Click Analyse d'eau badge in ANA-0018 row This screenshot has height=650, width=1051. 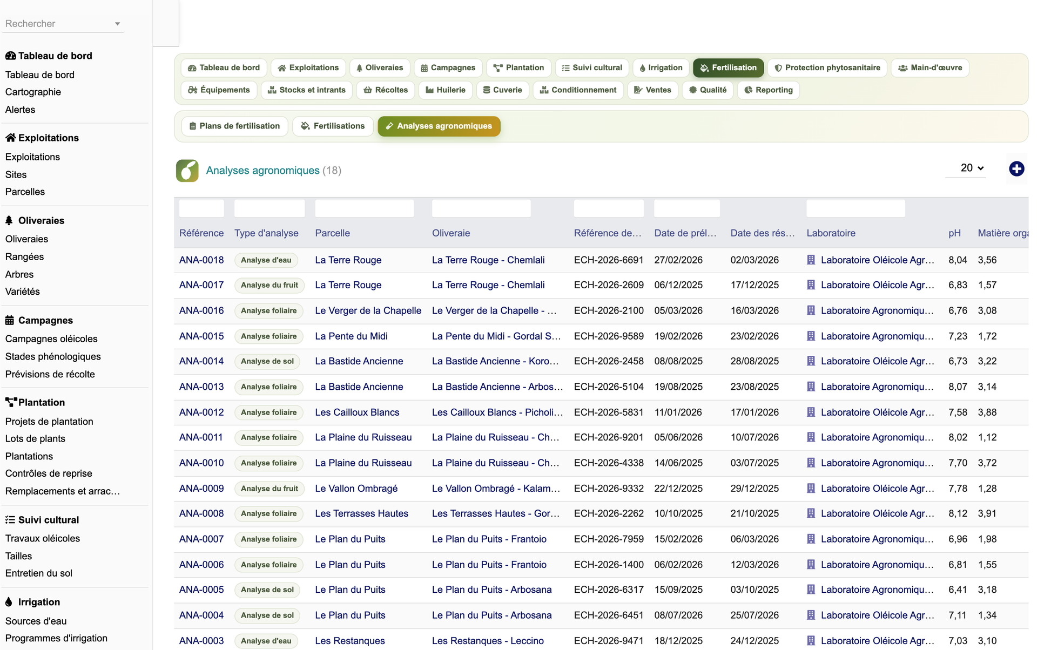(x=266, y=260)
